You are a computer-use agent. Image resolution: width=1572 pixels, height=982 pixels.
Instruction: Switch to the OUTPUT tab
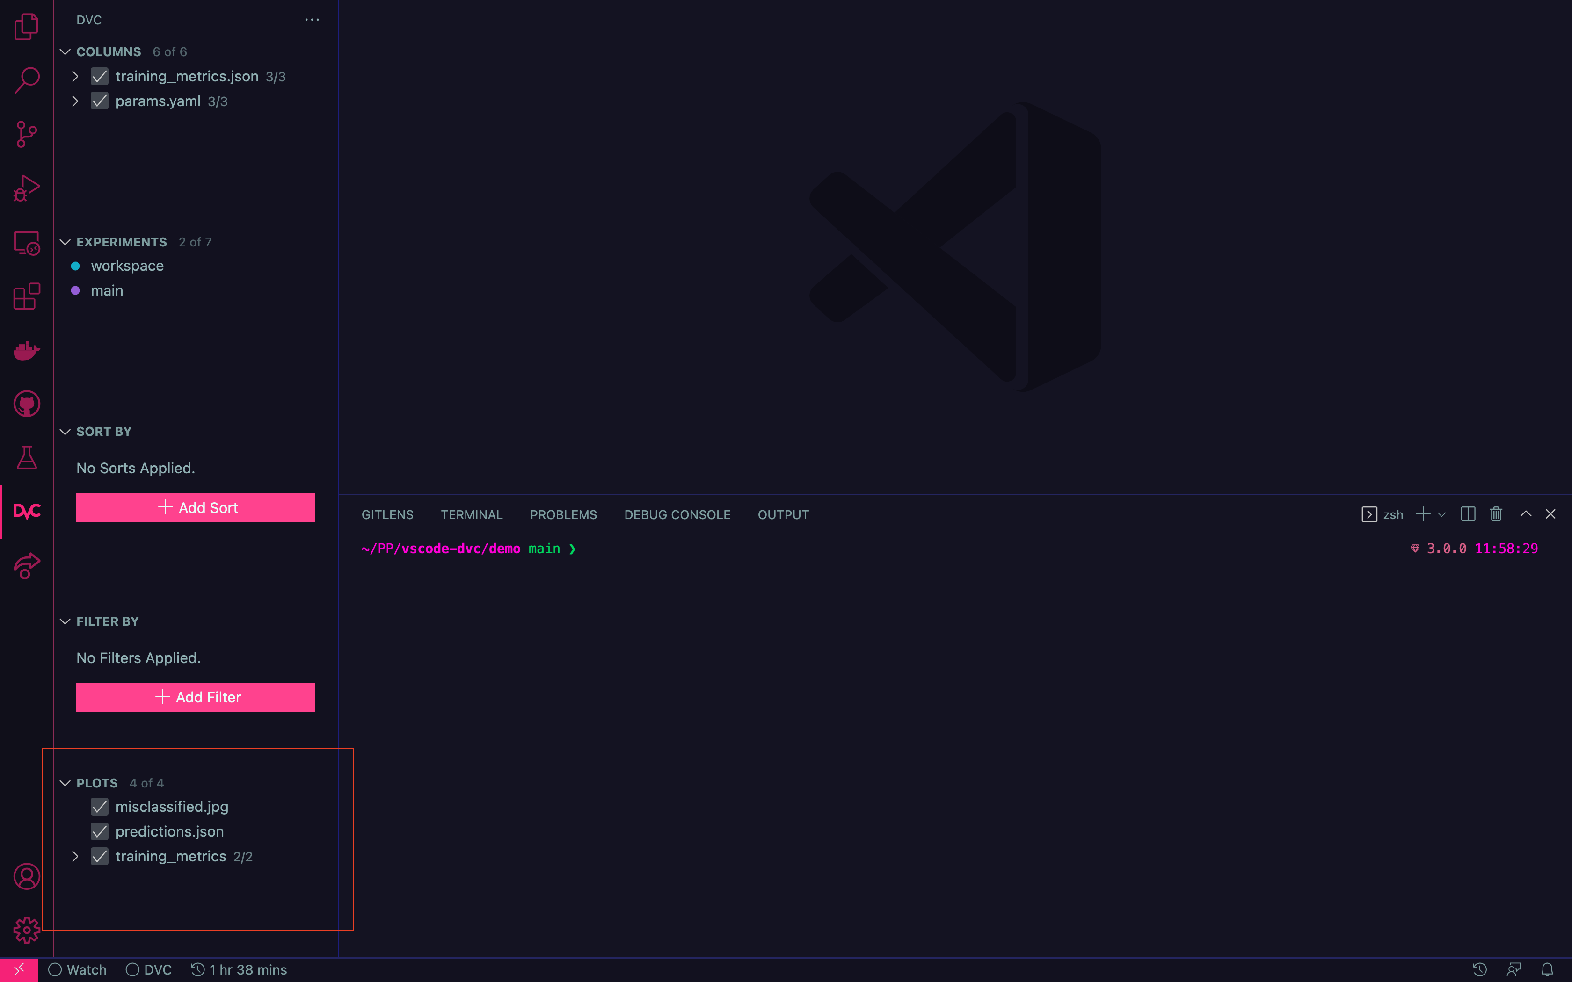point(783,514)
